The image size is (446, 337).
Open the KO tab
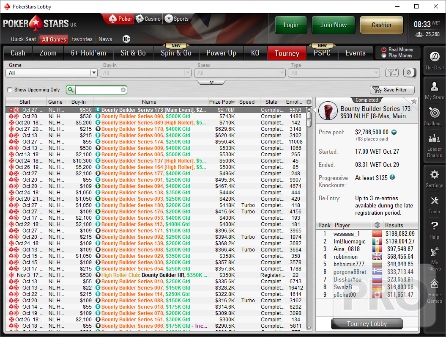(x=255, y=53)
